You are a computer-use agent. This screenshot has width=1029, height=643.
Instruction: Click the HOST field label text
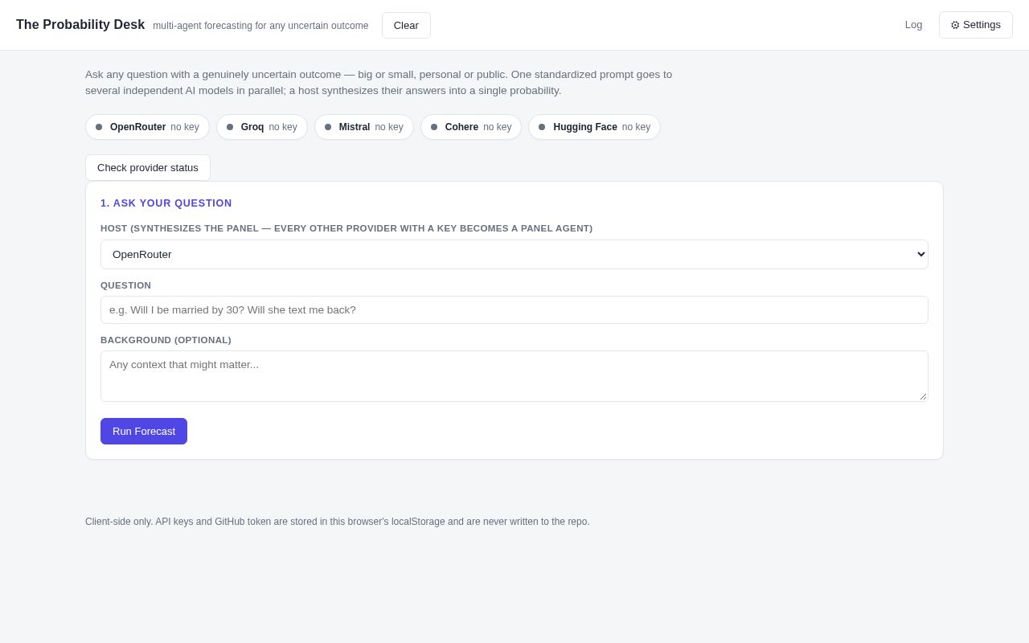click(346, 228)
